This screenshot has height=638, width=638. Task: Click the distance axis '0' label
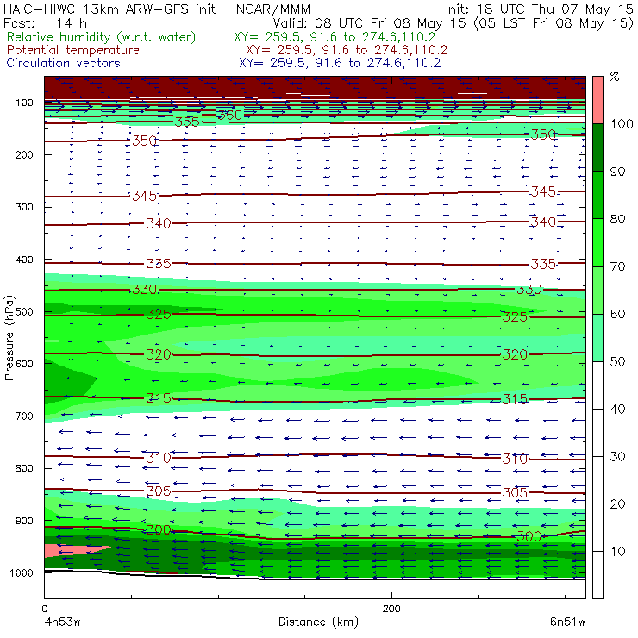[44, 609]
